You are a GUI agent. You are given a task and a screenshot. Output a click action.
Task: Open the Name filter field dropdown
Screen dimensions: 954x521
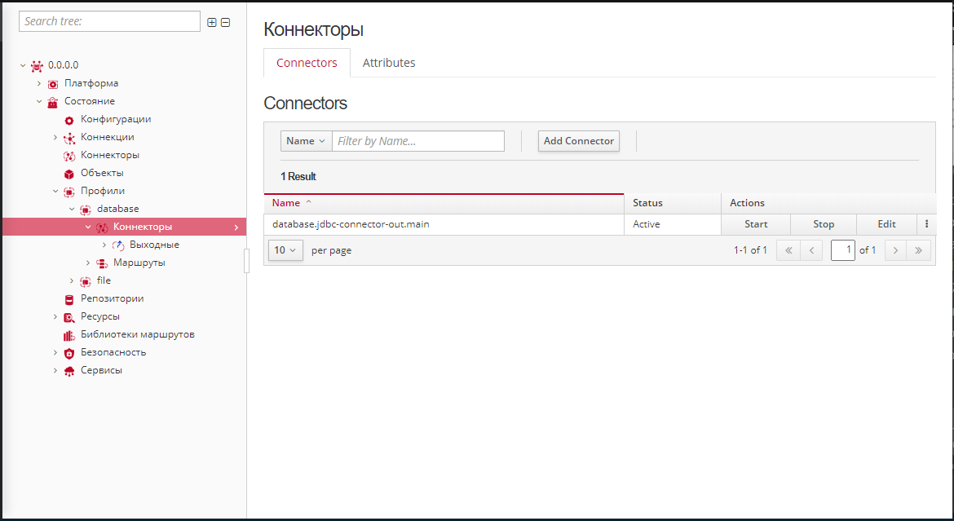(x=306, y=140)
